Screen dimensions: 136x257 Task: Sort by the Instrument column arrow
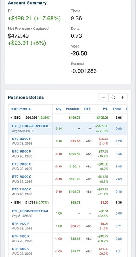click(29, 109)
